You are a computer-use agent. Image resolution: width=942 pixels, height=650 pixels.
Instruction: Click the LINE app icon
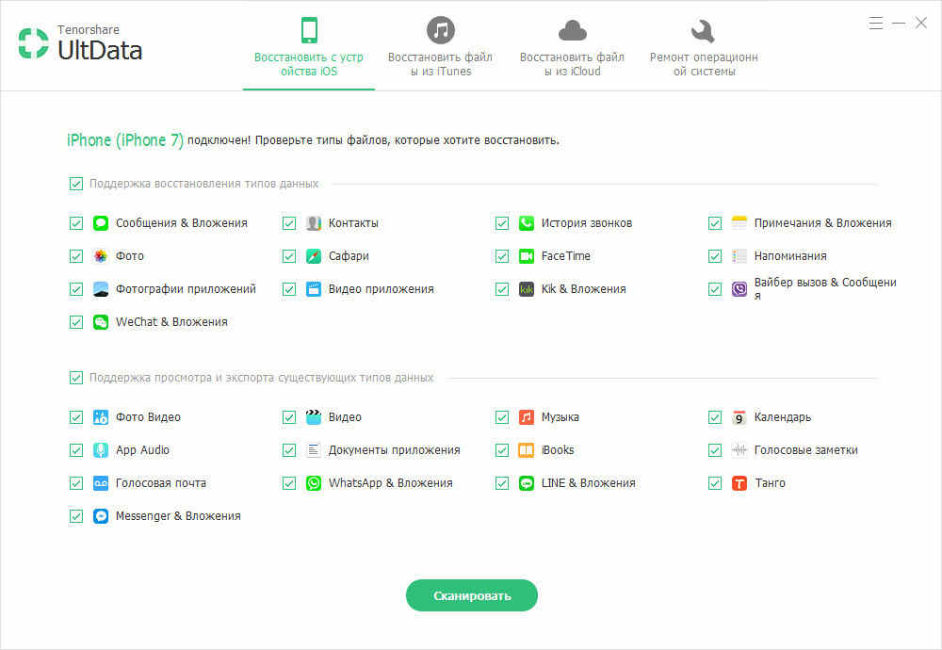tap(527, 483)
